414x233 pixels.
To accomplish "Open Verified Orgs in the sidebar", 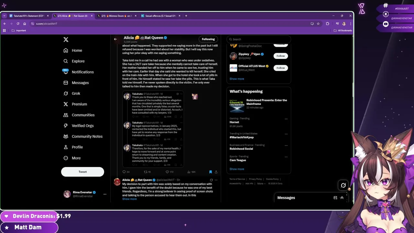I will [x=78, y=126].
